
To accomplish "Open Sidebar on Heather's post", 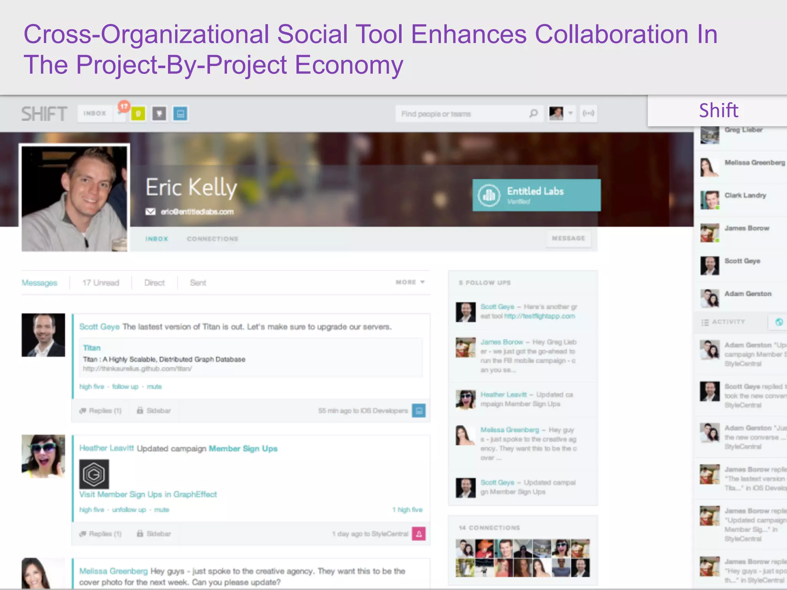I will coord(154,534).
